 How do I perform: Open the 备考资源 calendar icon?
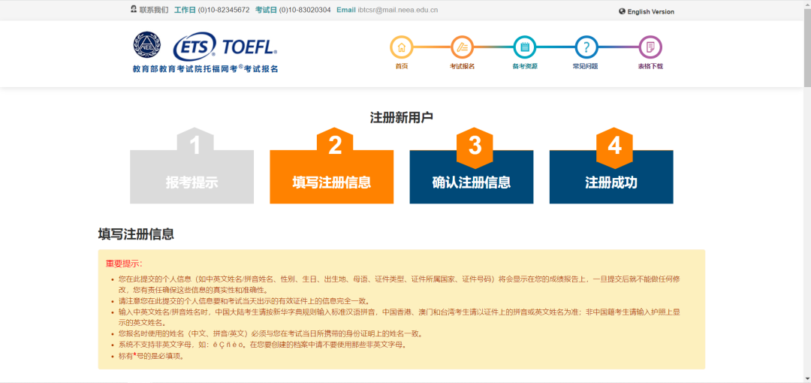[x=525, y=47]
